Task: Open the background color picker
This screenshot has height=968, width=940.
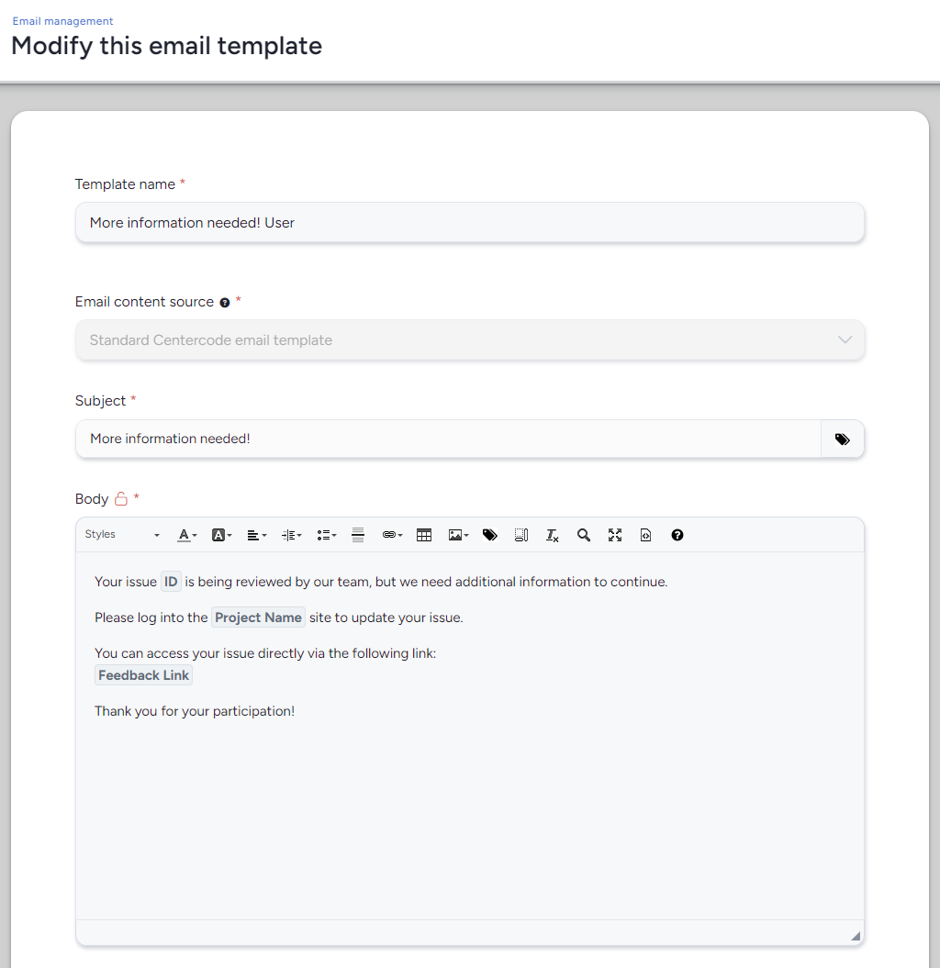Action: pos(221,535)
